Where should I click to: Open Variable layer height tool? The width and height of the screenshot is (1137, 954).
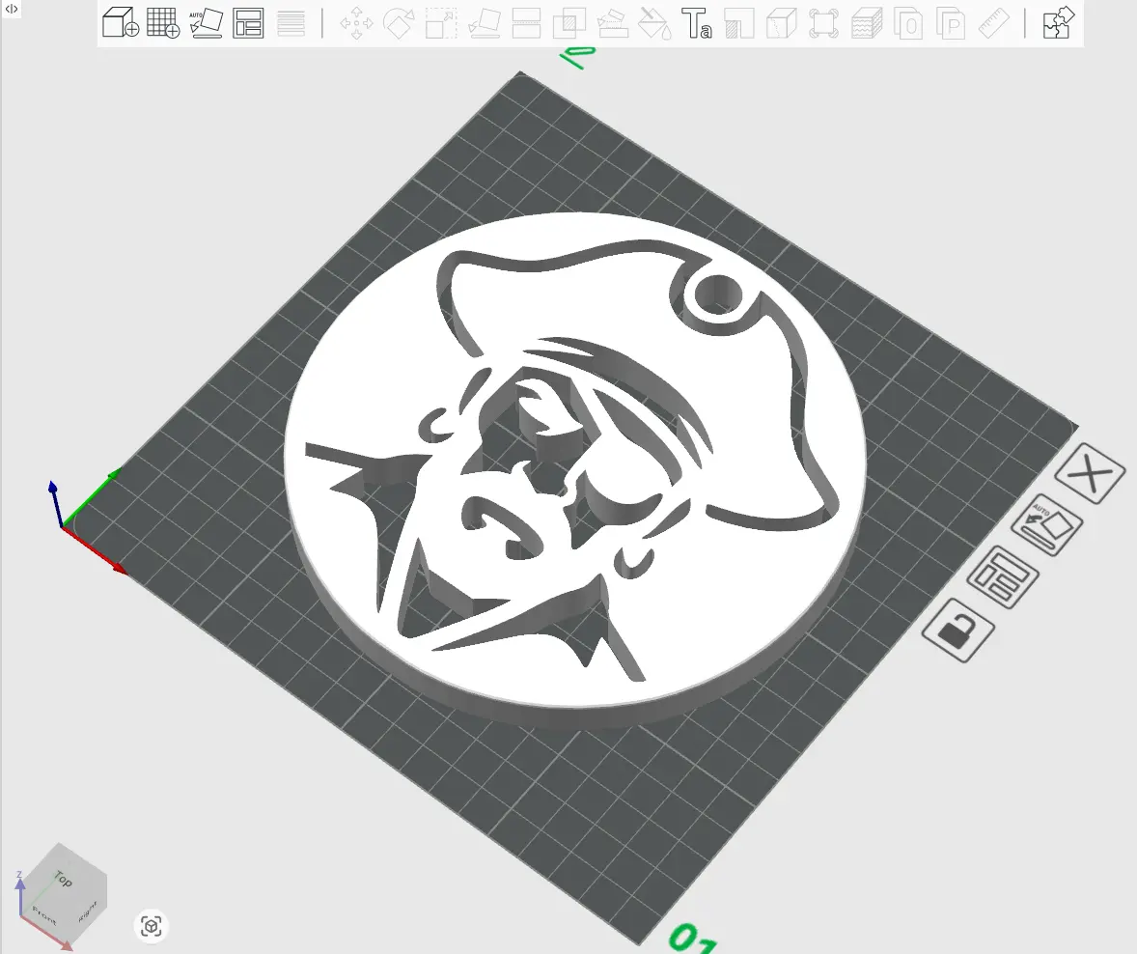pyautogui.click(x=291, y=23)
